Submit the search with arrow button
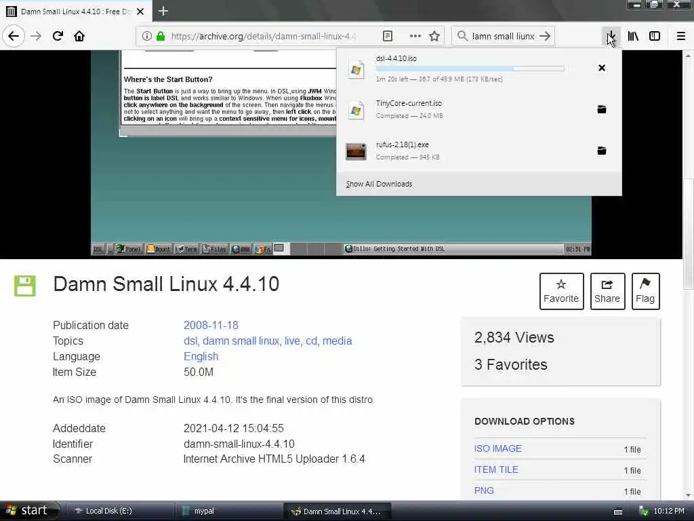The image size is (694, 521). [545, 36]
